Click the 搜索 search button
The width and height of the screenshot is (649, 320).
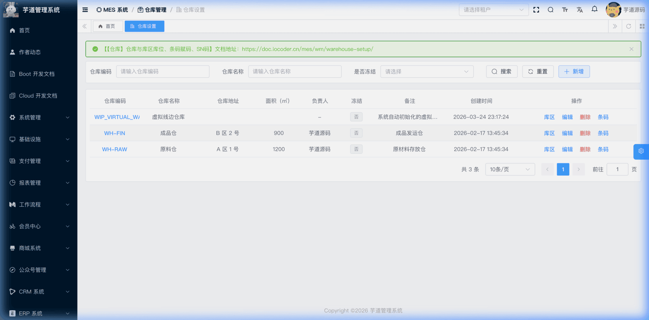[501, 71]
